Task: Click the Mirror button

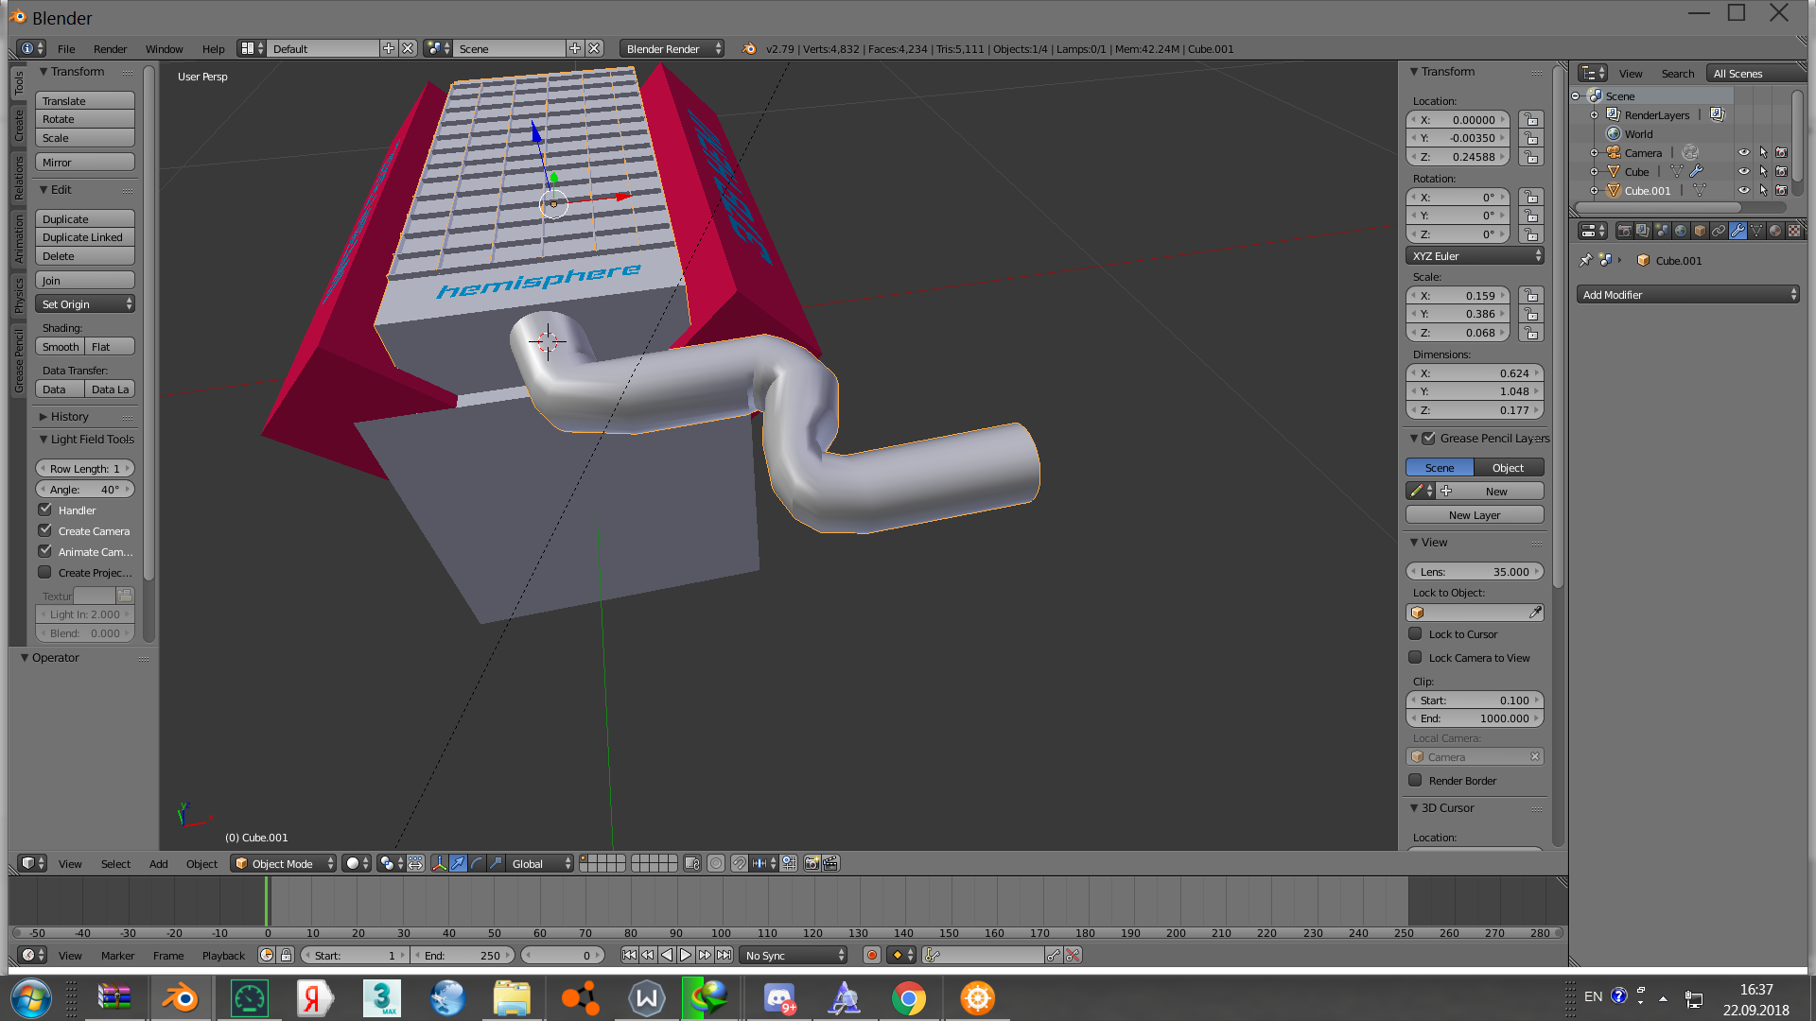Action: pyautogui.click(x=85, y=162)
